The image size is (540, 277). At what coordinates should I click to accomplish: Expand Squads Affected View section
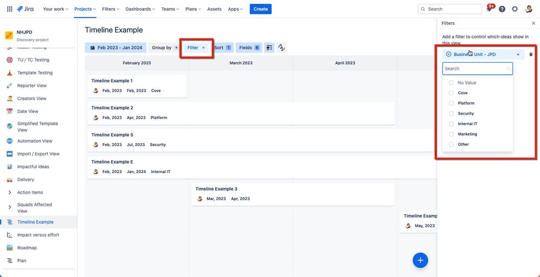coord(10,207)
